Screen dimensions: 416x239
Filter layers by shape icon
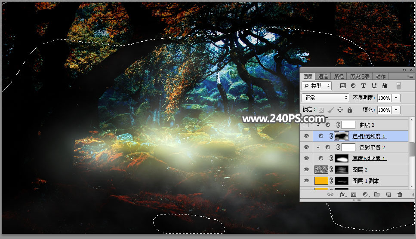(374, 86)
